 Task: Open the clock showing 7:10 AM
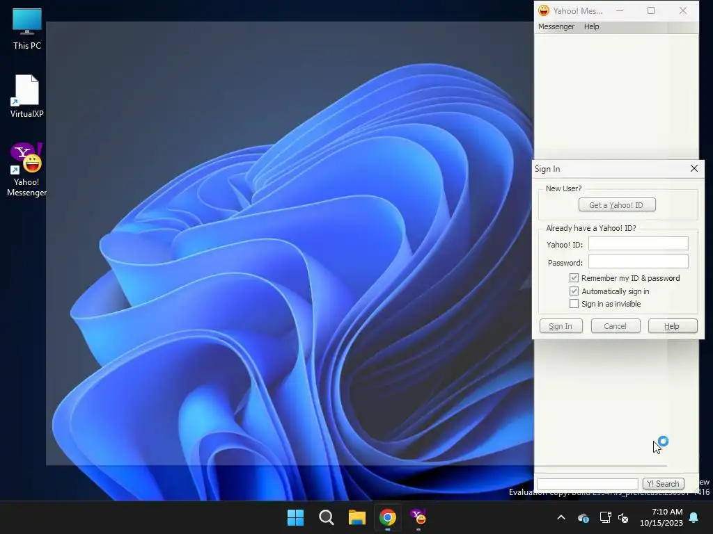(661, 517)
